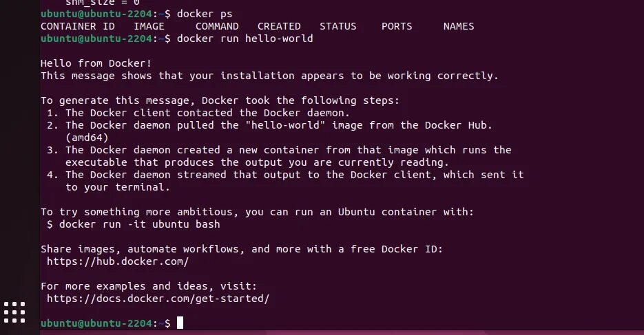This screenshot has width=644, height=335.
Task: Click the COMMAND column header
Action: point(217,26)
